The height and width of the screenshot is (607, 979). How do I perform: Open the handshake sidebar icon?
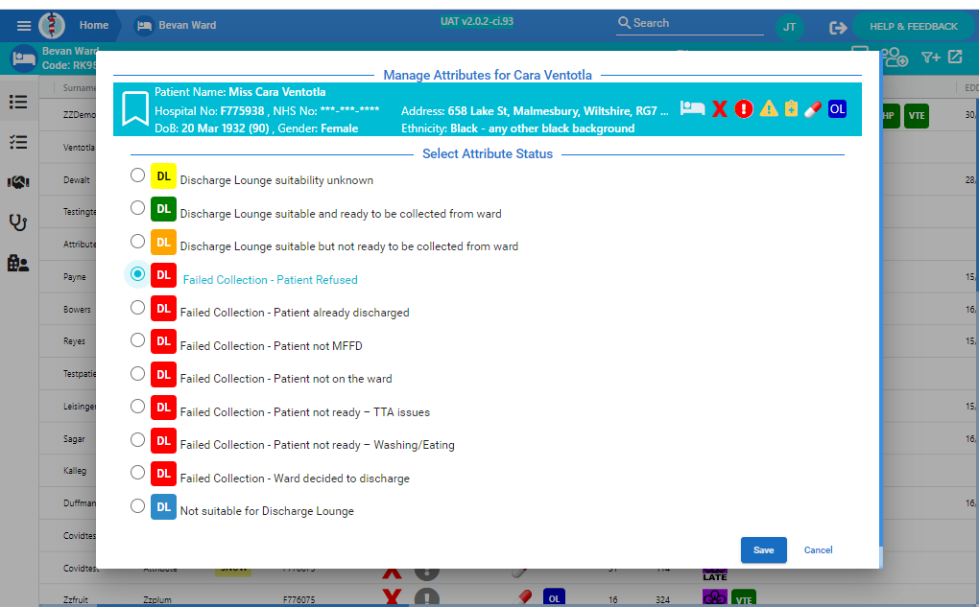[18, 182]
